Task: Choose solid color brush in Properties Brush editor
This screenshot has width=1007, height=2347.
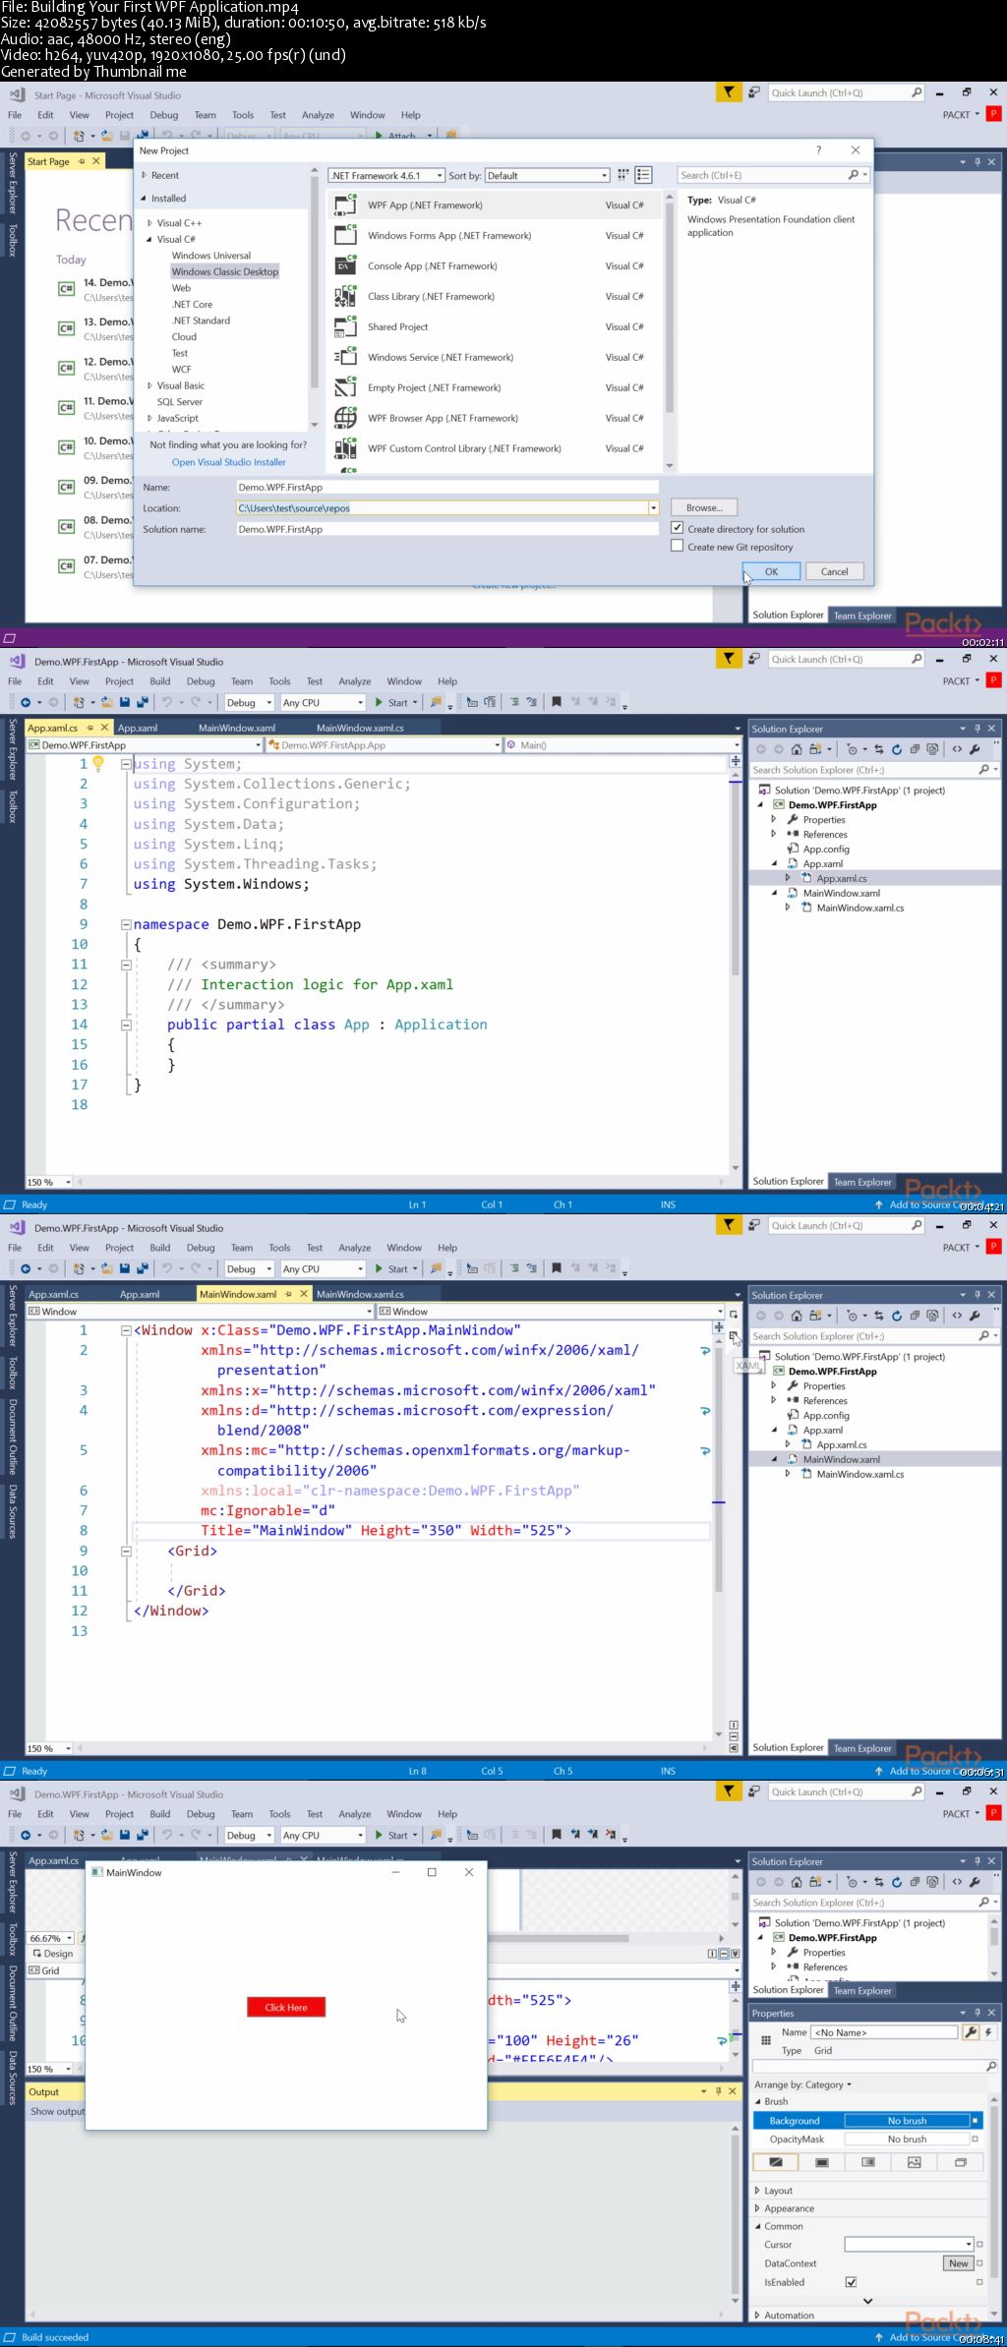Action: [x=822, y=2162]
